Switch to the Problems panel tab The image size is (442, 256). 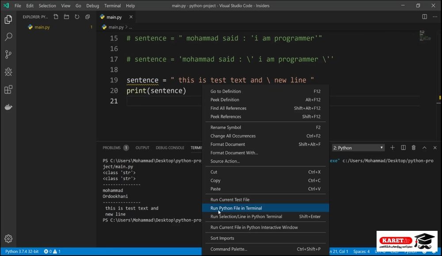[115, 147]
